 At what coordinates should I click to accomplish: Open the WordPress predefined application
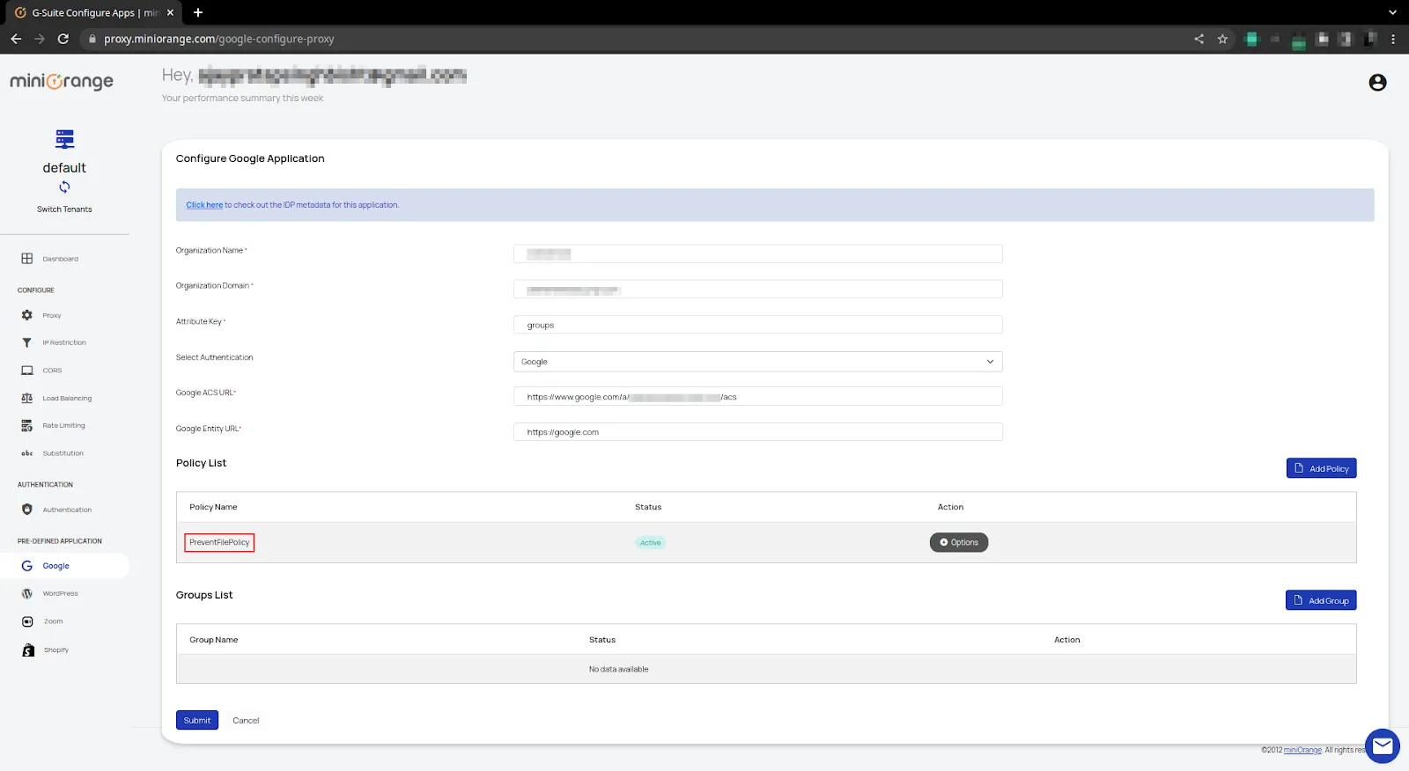pyautogui.click(x=60, y=593)
